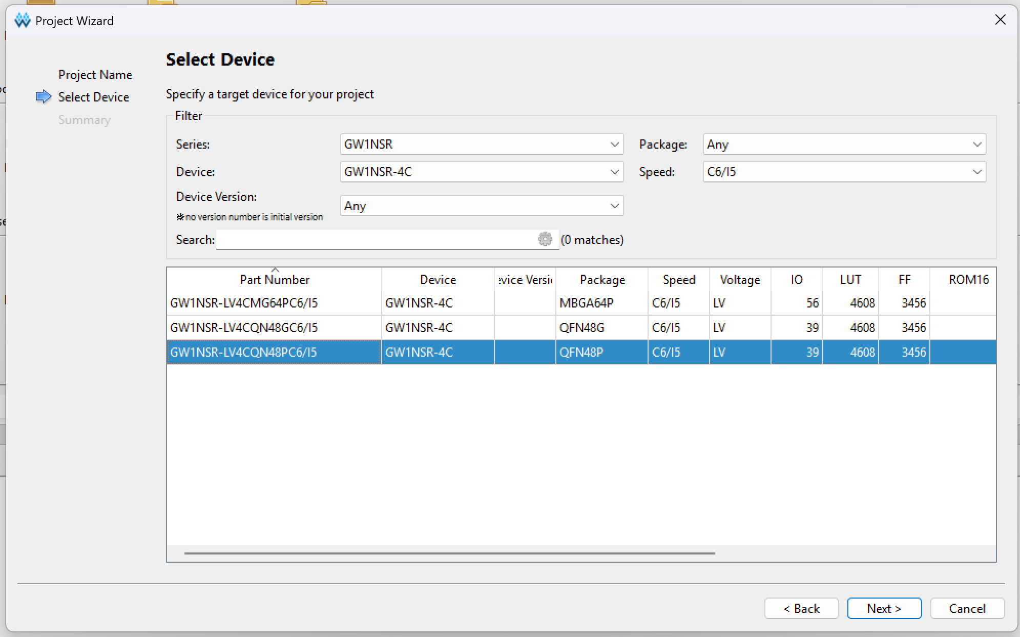Open the Device Version dropdown
The image size is (1020, 637).
[x=482, y=206]
